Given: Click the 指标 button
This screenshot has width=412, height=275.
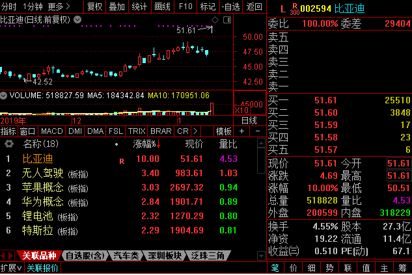Looking at the screenshot, I should click(8, 131).
